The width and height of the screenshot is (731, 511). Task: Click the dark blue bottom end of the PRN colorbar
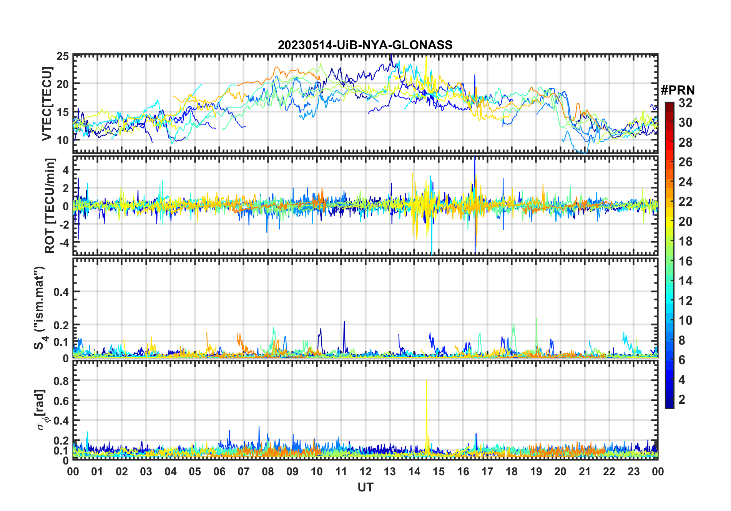coord(670,404)
